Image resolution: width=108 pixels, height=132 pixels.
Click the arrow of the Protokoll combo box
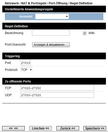(x=31, y=70)
